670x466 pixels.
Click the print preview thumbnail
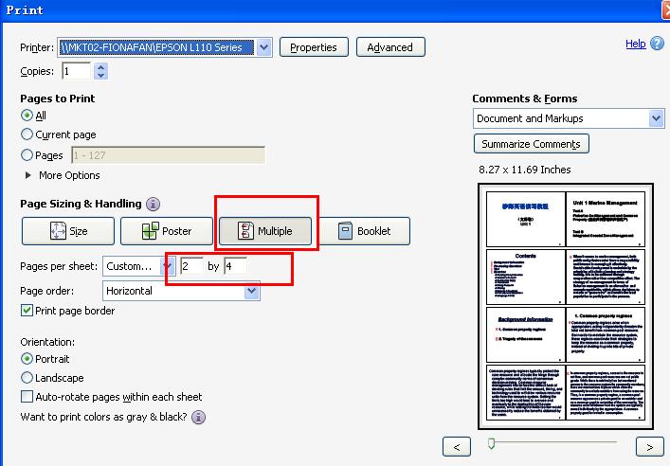566,306
